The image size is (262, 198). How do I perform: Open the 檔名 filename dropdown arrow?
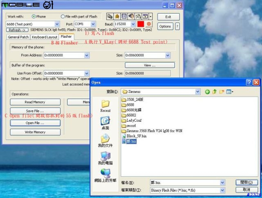222,182
